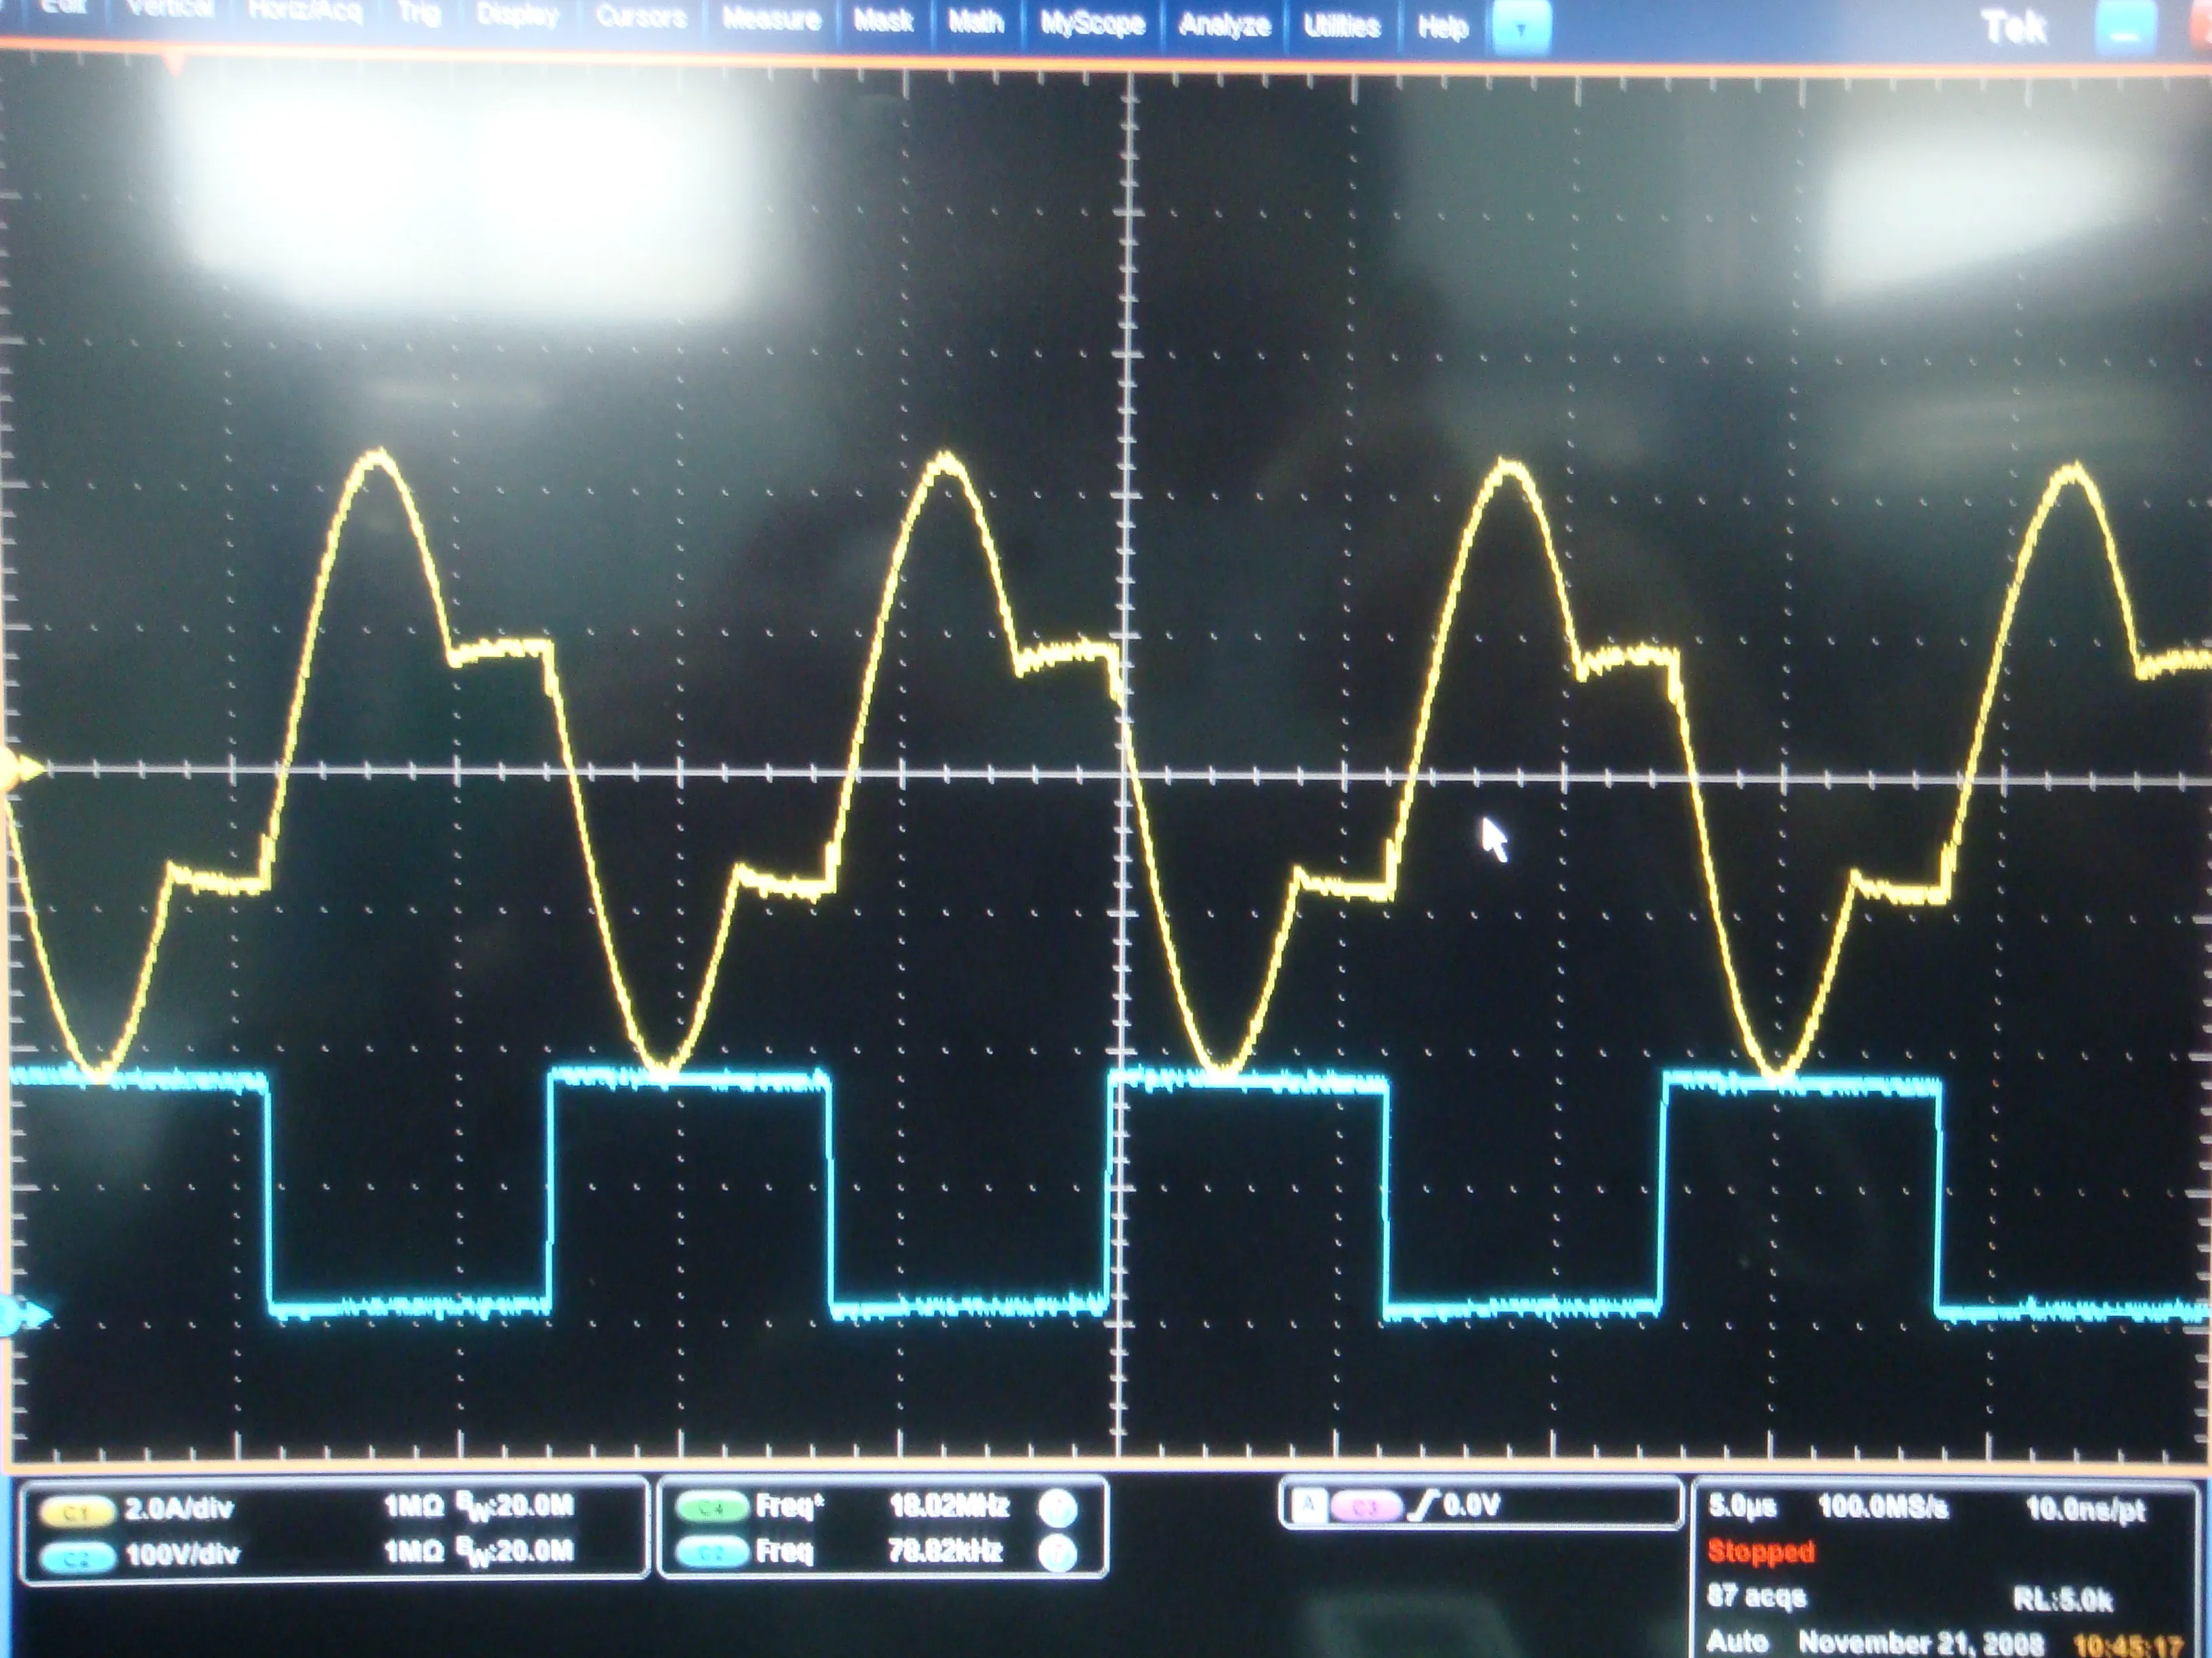Click the cyan C2 ground reference marker
The image size is (2212, 1658).
pyautogui.click(x=24, y=1316)
